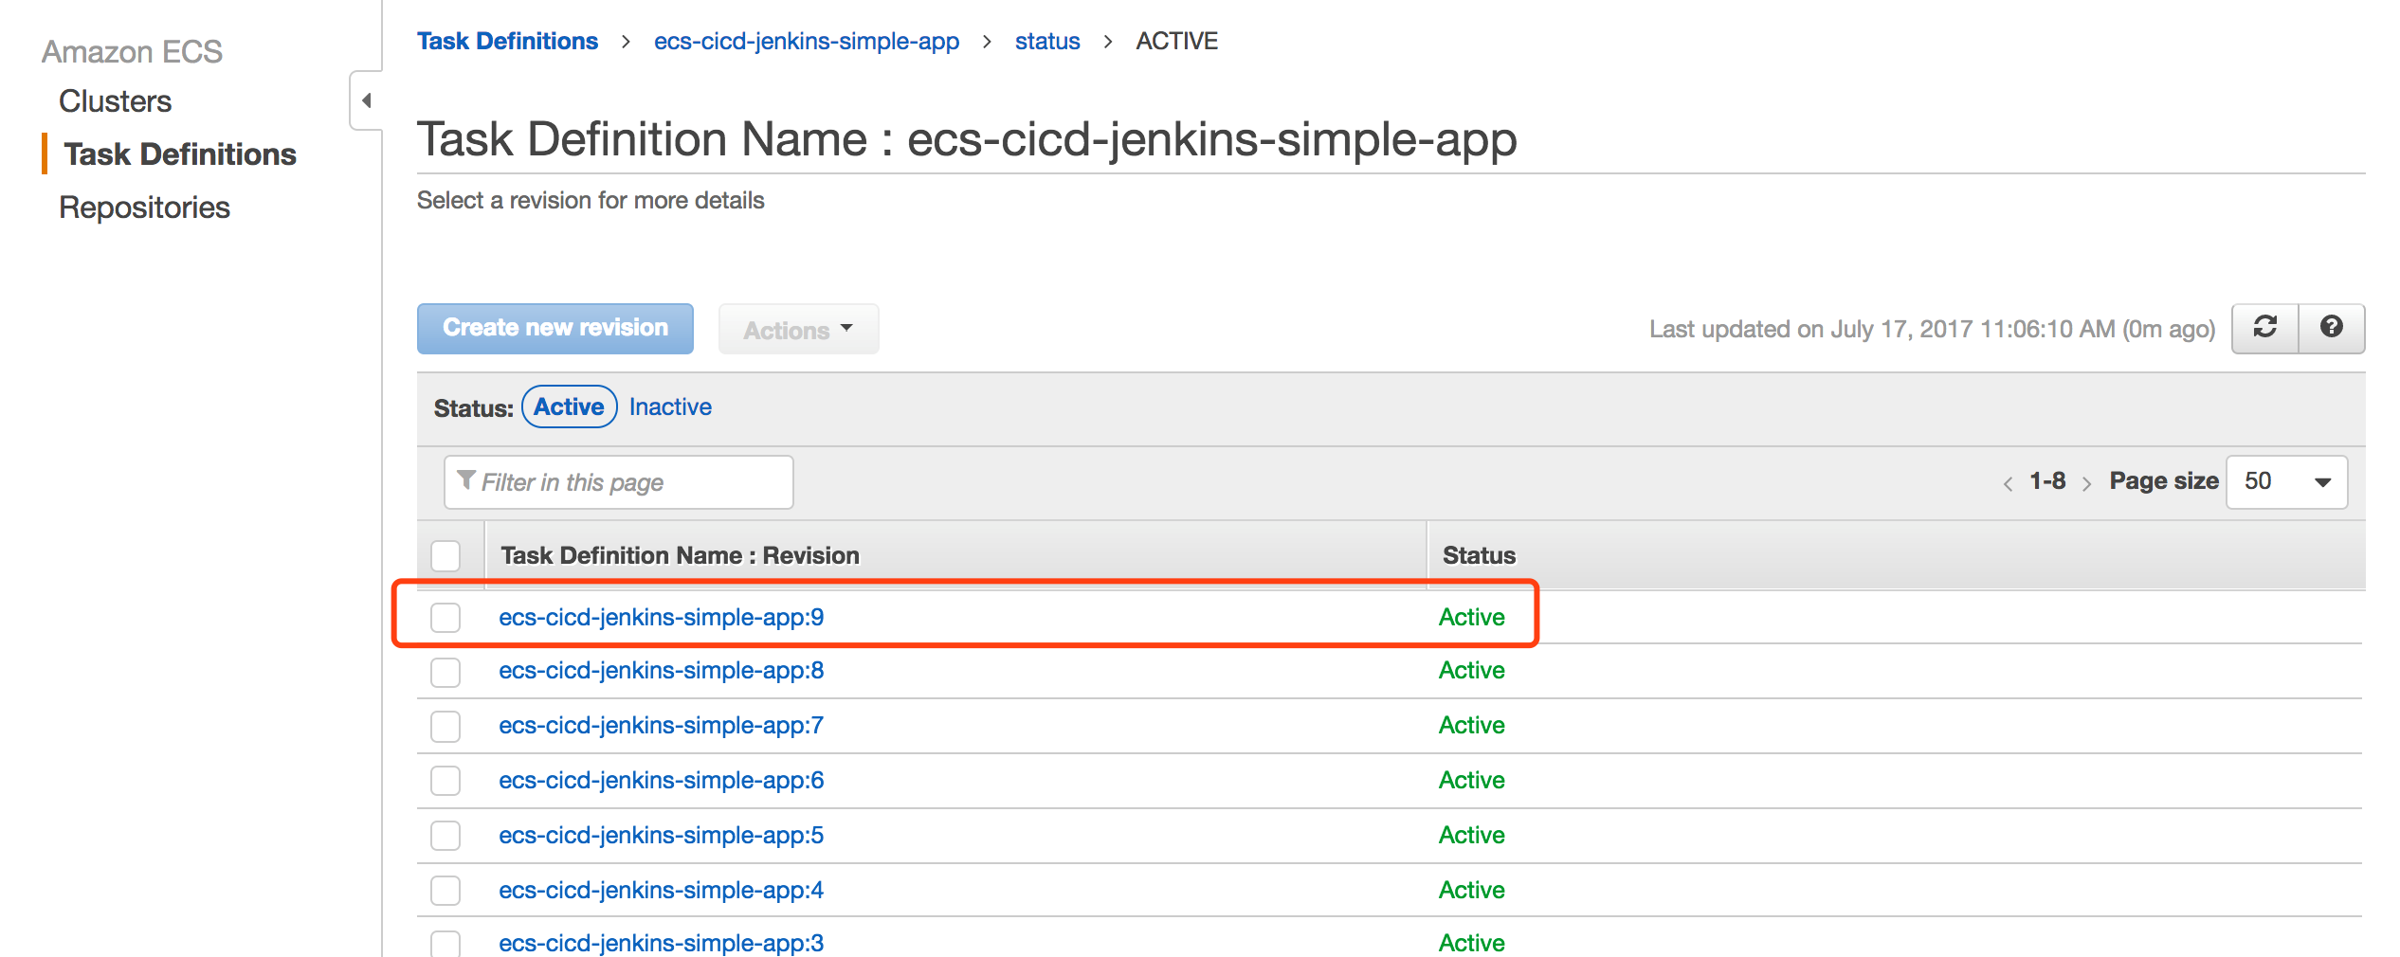This screenshot has width=2400, height=957.
Task: Open the ecs-cicd-jenkins-simple-app:4 revision link
Action: (x=661, y=890)
